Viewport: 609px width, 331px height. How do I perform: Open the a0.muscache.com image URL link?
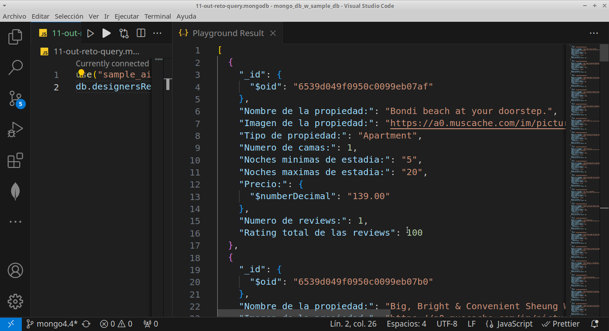(478, 123)
